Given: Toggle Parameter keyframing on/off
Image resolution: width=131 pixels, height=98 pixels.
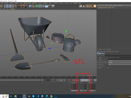Looking at the screenshot, I should point(89,80).
